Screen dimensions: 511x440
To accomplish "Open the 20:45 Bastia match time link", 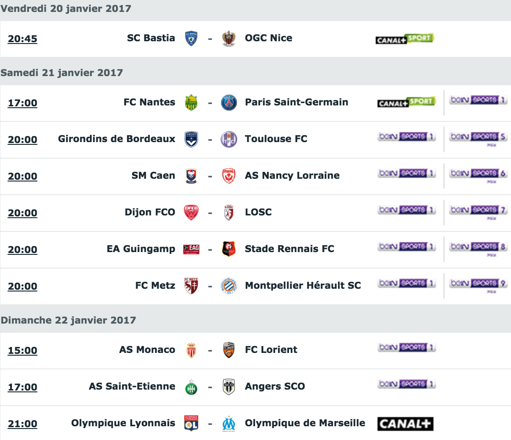I will click(22, 39).
